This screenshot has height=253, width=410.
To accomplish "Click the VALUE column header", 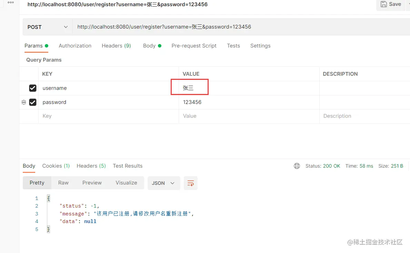I will (191, 74).
